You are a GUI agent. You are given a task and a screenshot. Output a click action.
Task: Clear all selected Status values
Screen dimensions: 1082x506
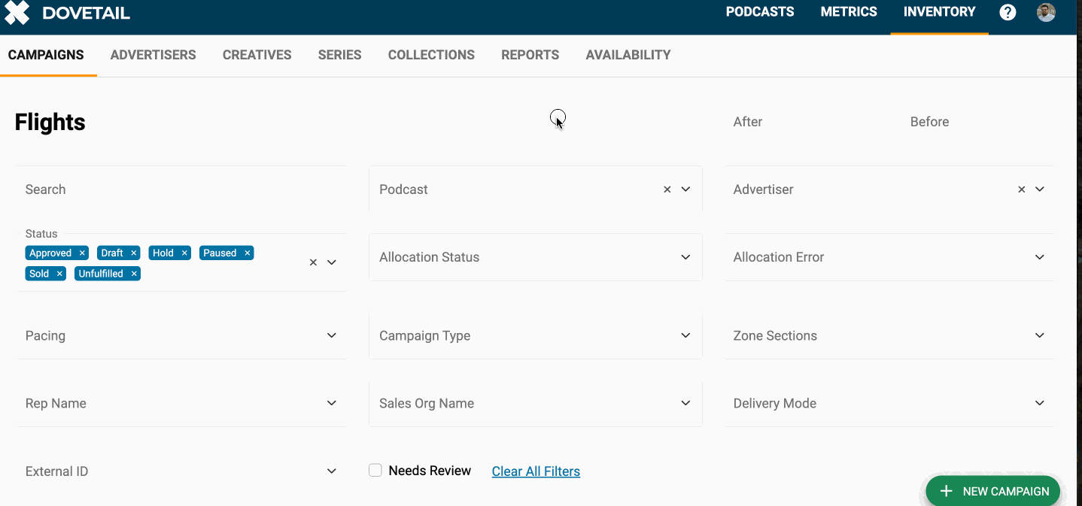tap(313, 262)
